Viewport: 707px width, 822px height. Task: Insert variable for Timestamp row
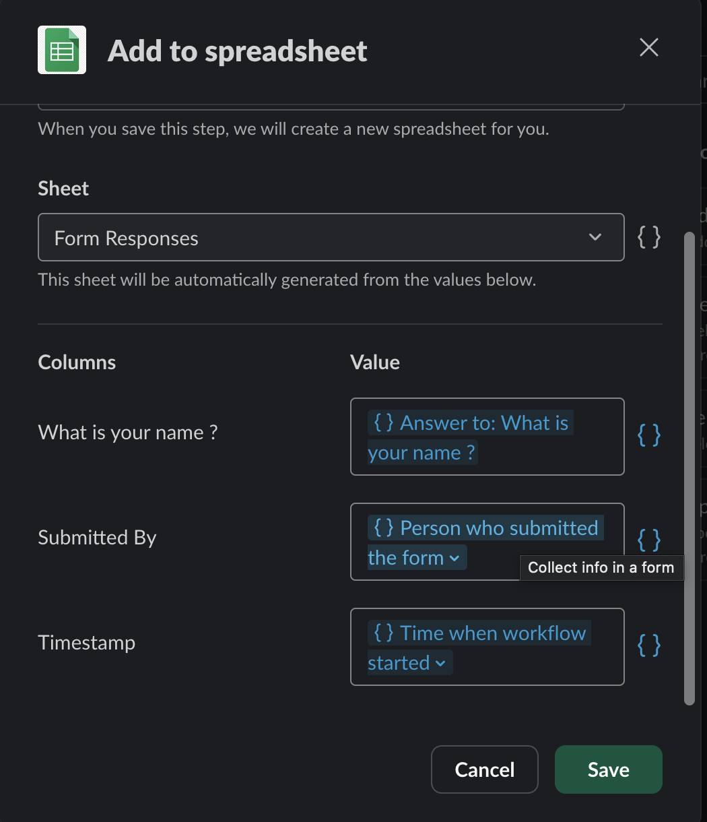pos(648,646)
